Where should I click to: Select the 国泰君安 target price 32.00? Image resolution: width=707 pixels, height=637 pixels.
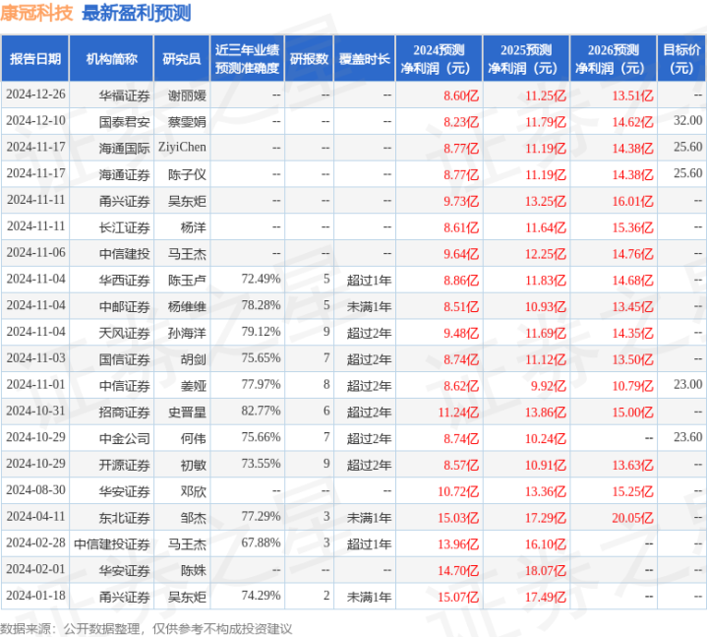688,120
